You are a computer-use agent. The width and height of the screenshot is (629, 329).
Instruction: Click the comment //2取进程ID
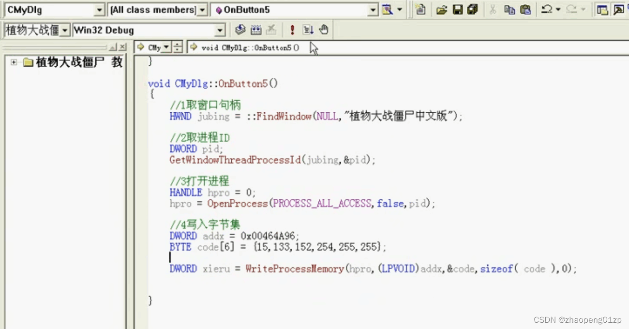click(x=199, y=138)
